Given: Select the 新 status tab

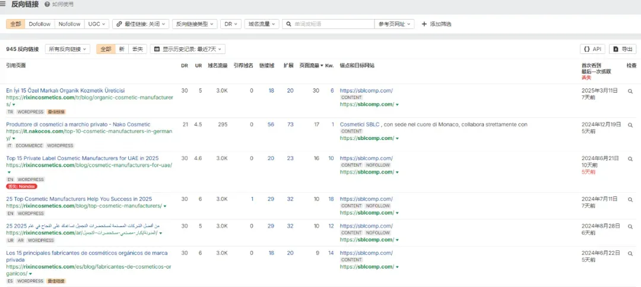Looking at the screenshot, I should [122, 49].
